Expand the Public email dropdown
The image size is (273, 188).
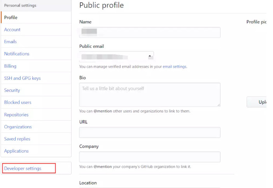point(116,57)
